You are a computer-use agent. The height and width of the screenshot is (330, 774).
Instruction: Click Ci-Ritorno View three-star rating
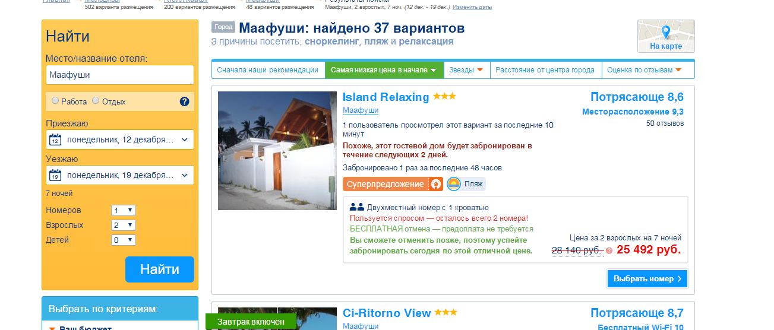point(446,312)
